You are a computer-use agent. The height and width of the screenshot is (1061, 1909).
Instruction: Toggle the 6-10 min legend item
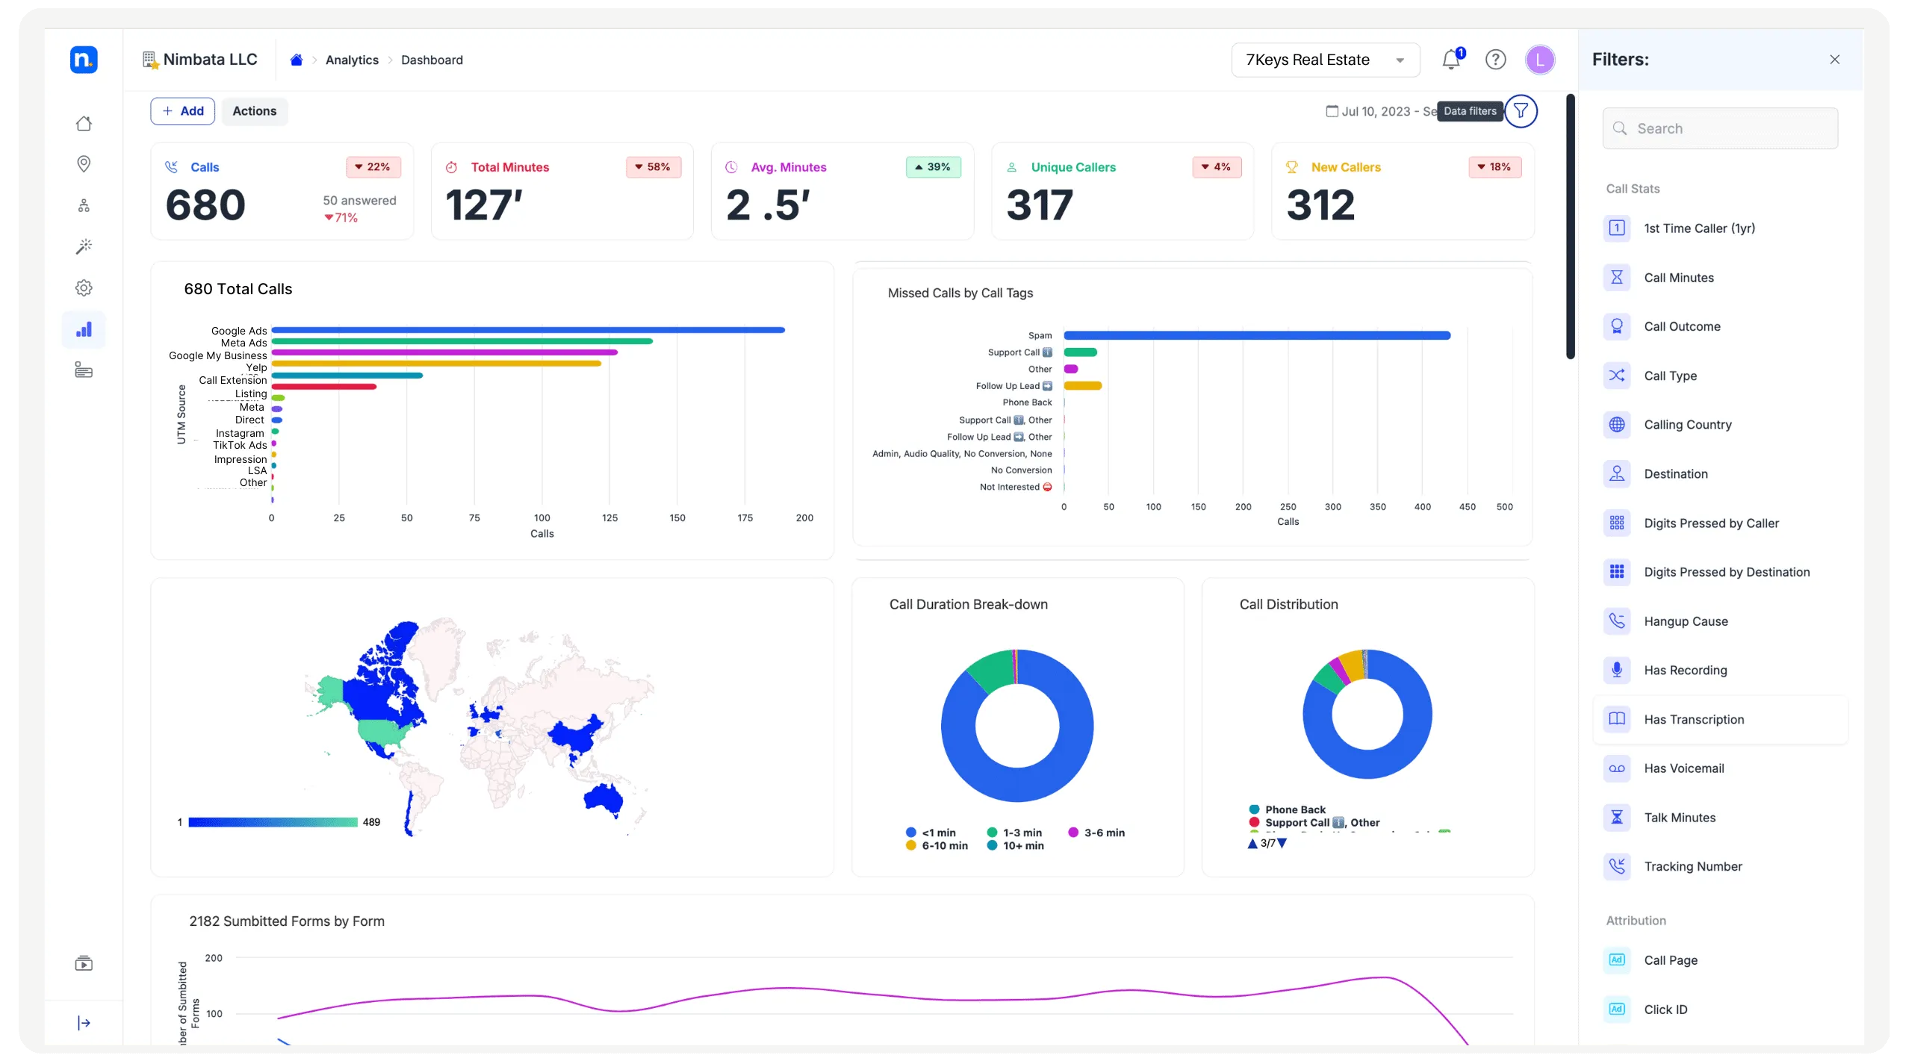coord(937,846)
